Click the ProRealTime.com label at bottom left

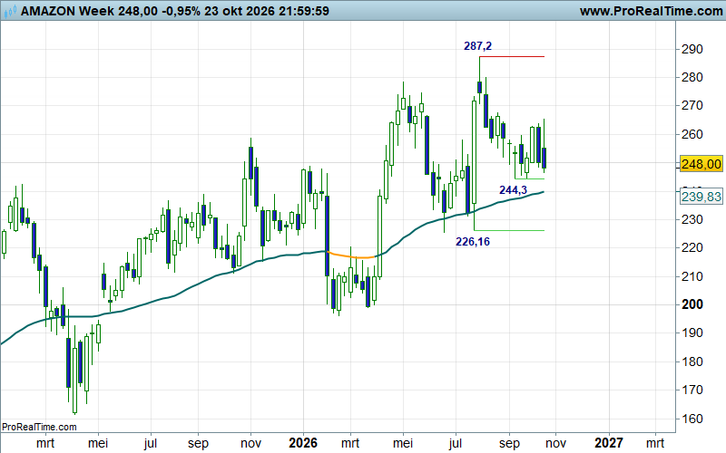39,427
